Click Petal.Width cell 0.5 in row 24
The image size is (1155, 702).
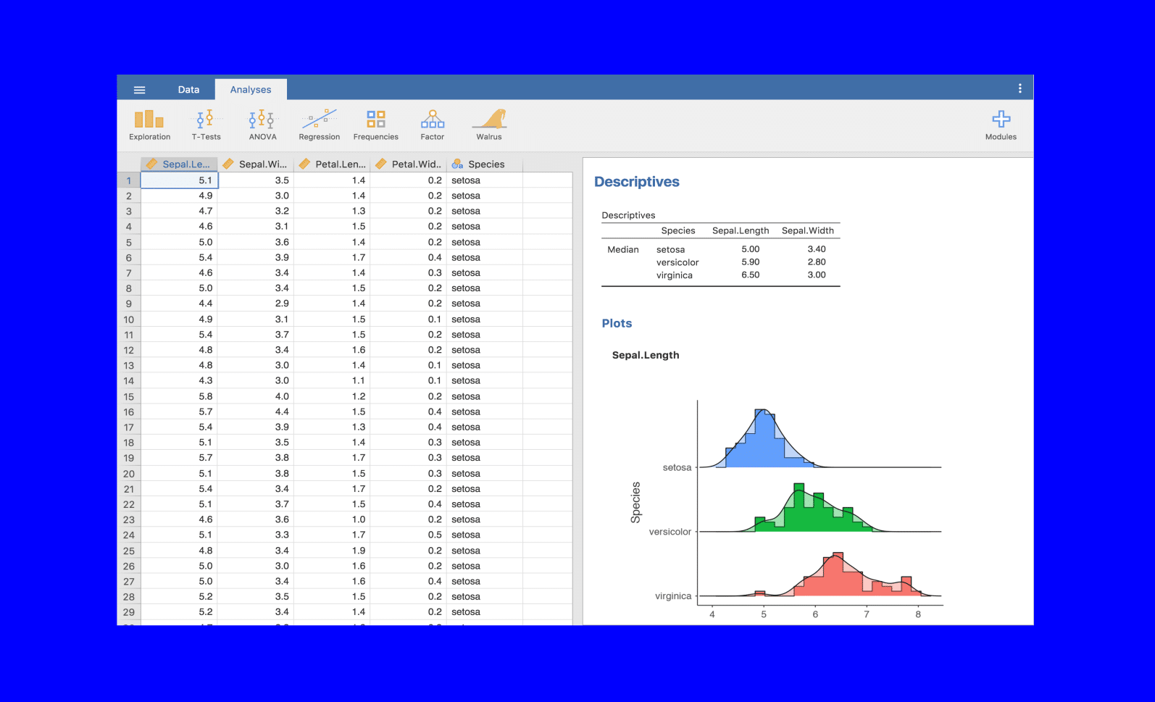point(409,535)
